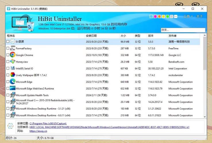This screenshot has width=212, height=143.
Task: Select the rocksdanister publisher cell
Action: pos(176,75)
